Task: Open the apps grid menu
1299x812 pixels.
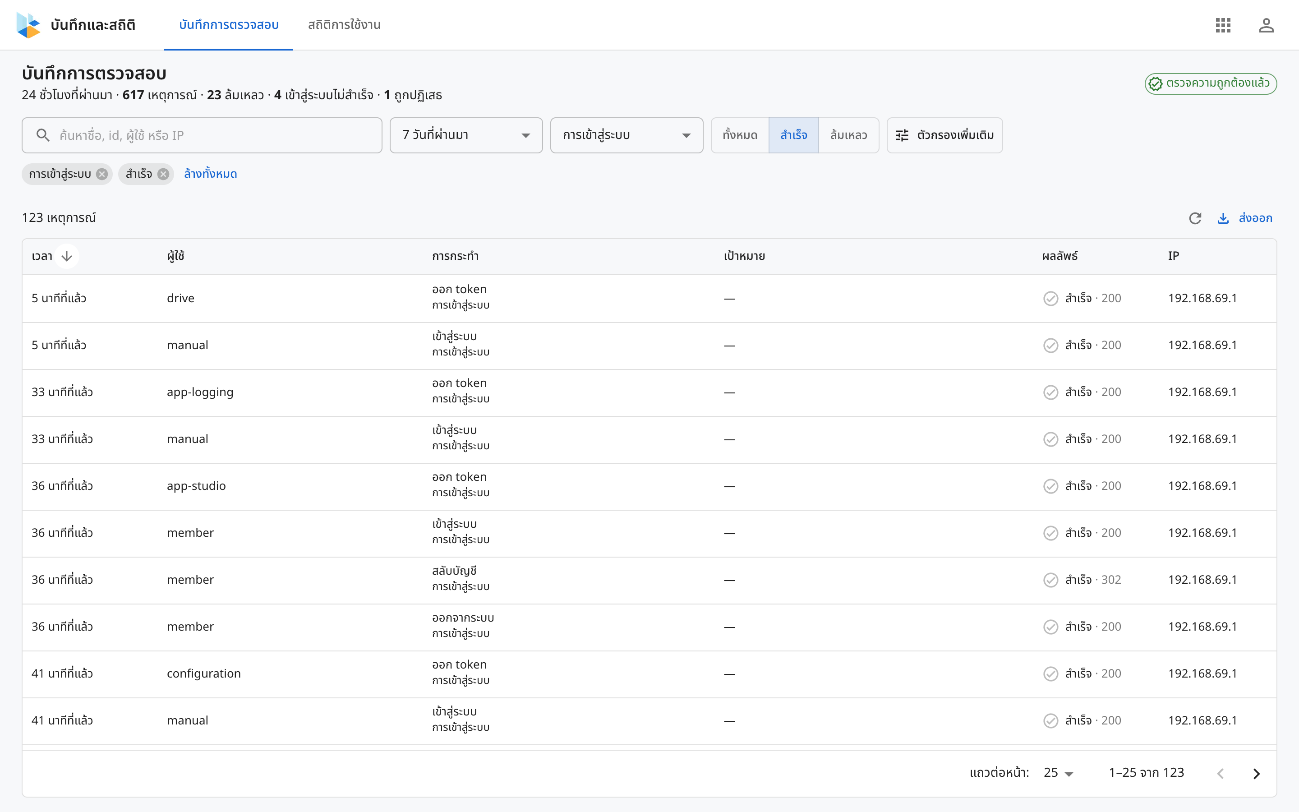Action: pos(1223,25)
